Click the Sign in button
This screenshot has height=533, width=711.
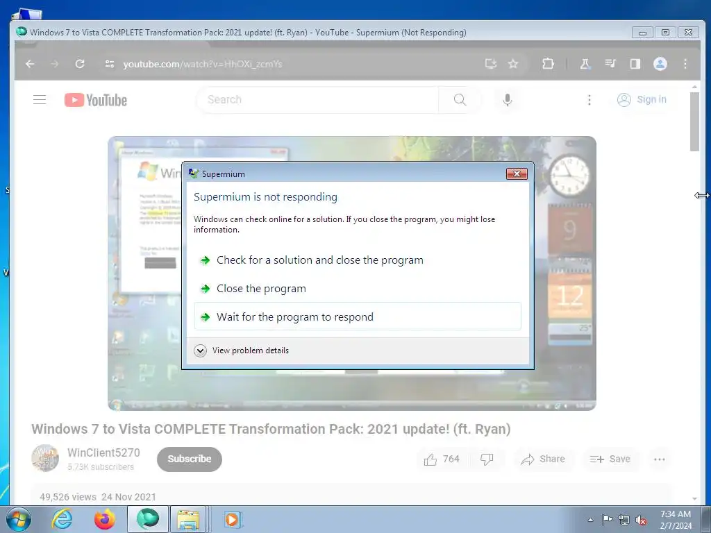coord(642,100)
